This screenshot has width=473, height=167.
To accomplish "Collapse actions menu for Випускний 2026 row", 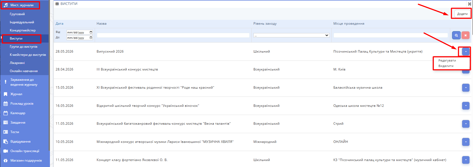I will 466,52.
